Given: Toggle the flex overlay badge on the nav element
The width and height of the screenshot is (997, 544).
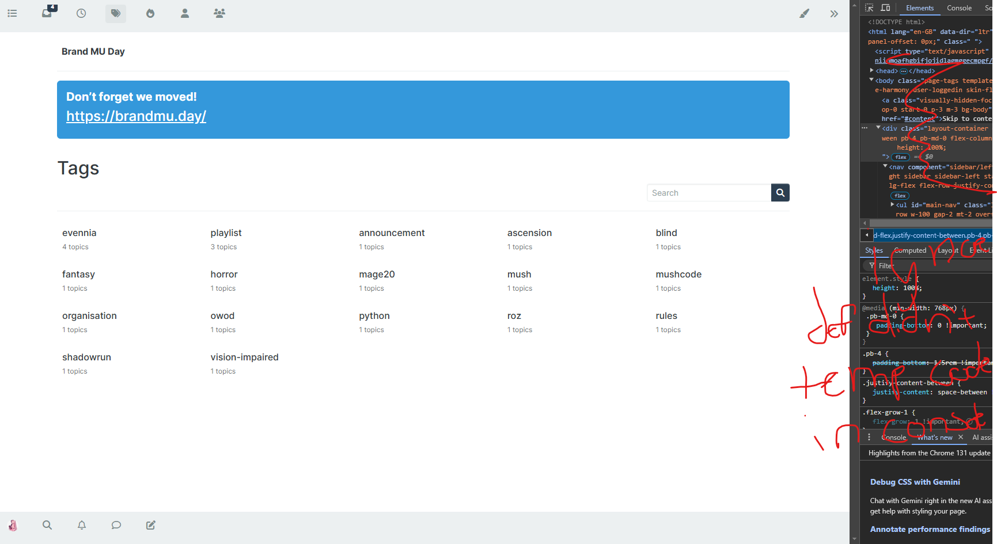Looking at the screenshot, I should click(900, 195).
